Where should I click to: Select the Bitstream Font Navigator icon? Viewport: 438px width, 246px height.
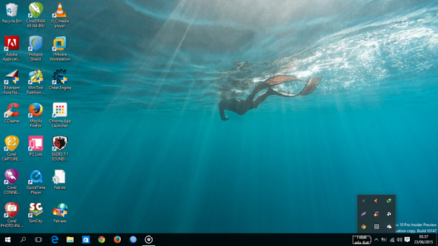pyautogui.click(x=12, y=82)
